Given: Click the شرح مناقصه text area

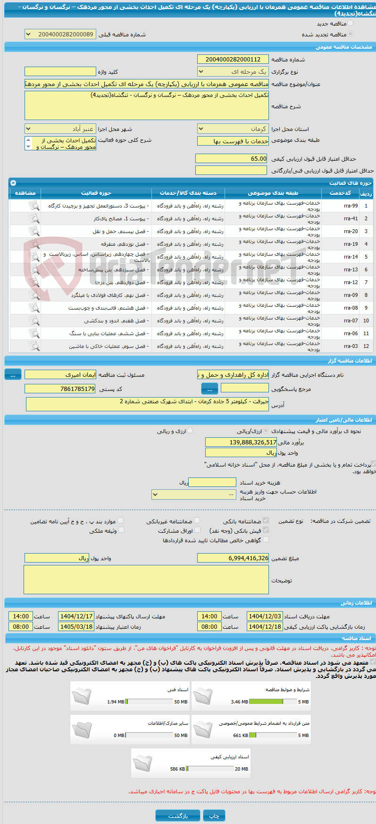Looking at the screenshot, I should (x=147, y=105).
